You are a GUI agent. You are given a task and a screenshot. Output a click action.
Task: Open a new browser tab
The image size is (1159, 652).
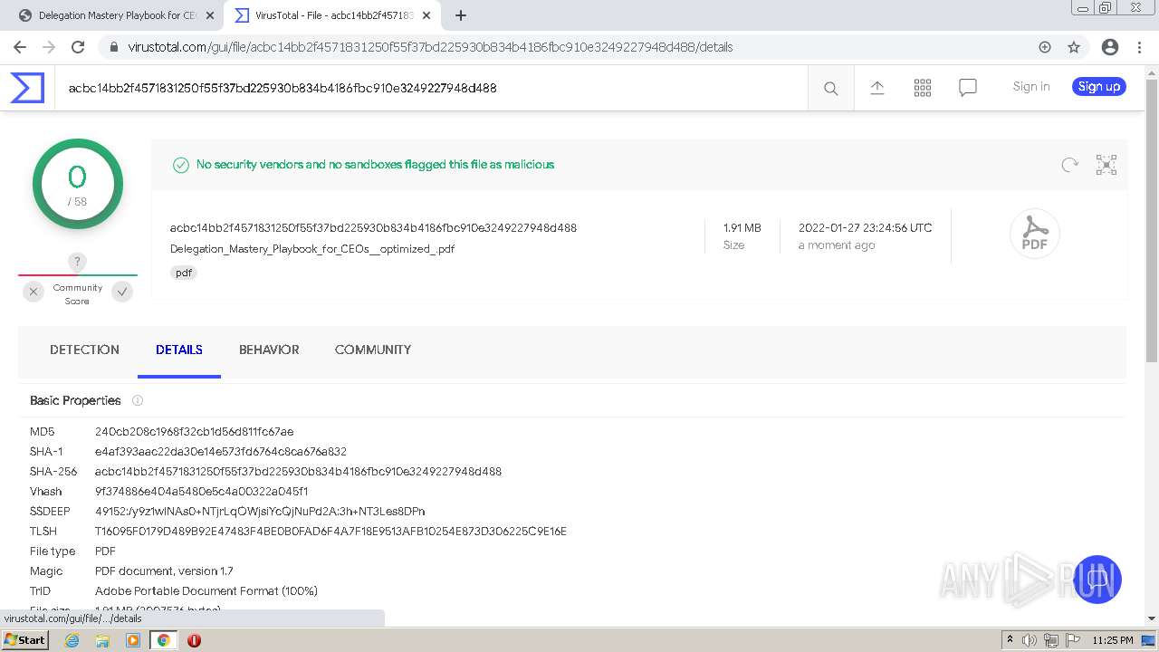(460, 15)
